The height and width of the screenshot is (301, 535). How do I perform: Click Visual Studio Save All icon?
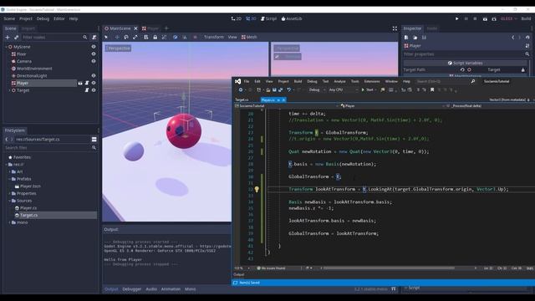point(281,89)
